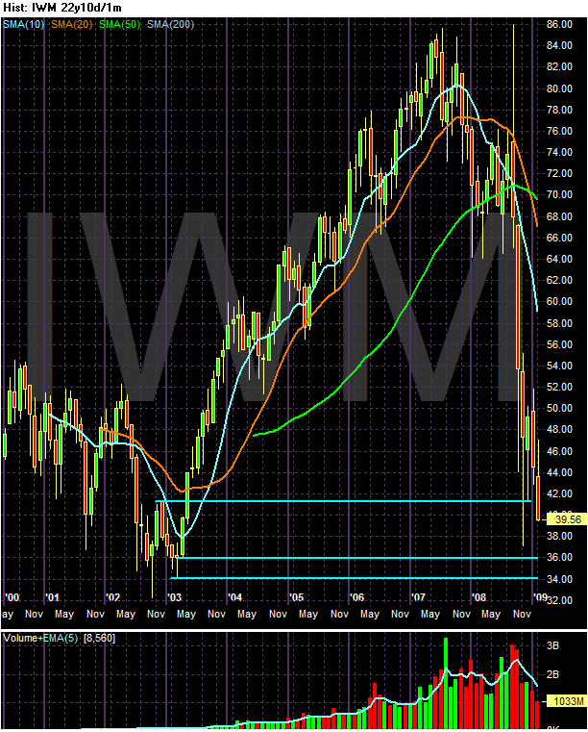Select the SMA(200) legend label

tap(171, 24)
